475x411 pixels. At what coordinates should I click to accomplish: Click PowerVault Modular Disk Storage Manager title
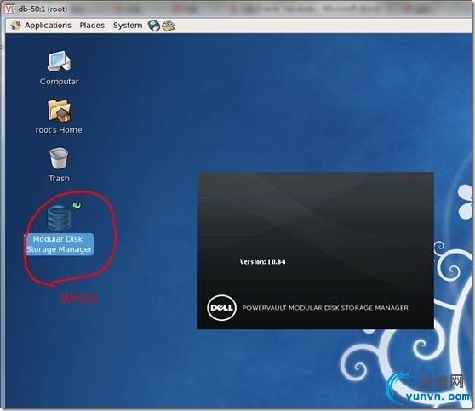point(325,308)
